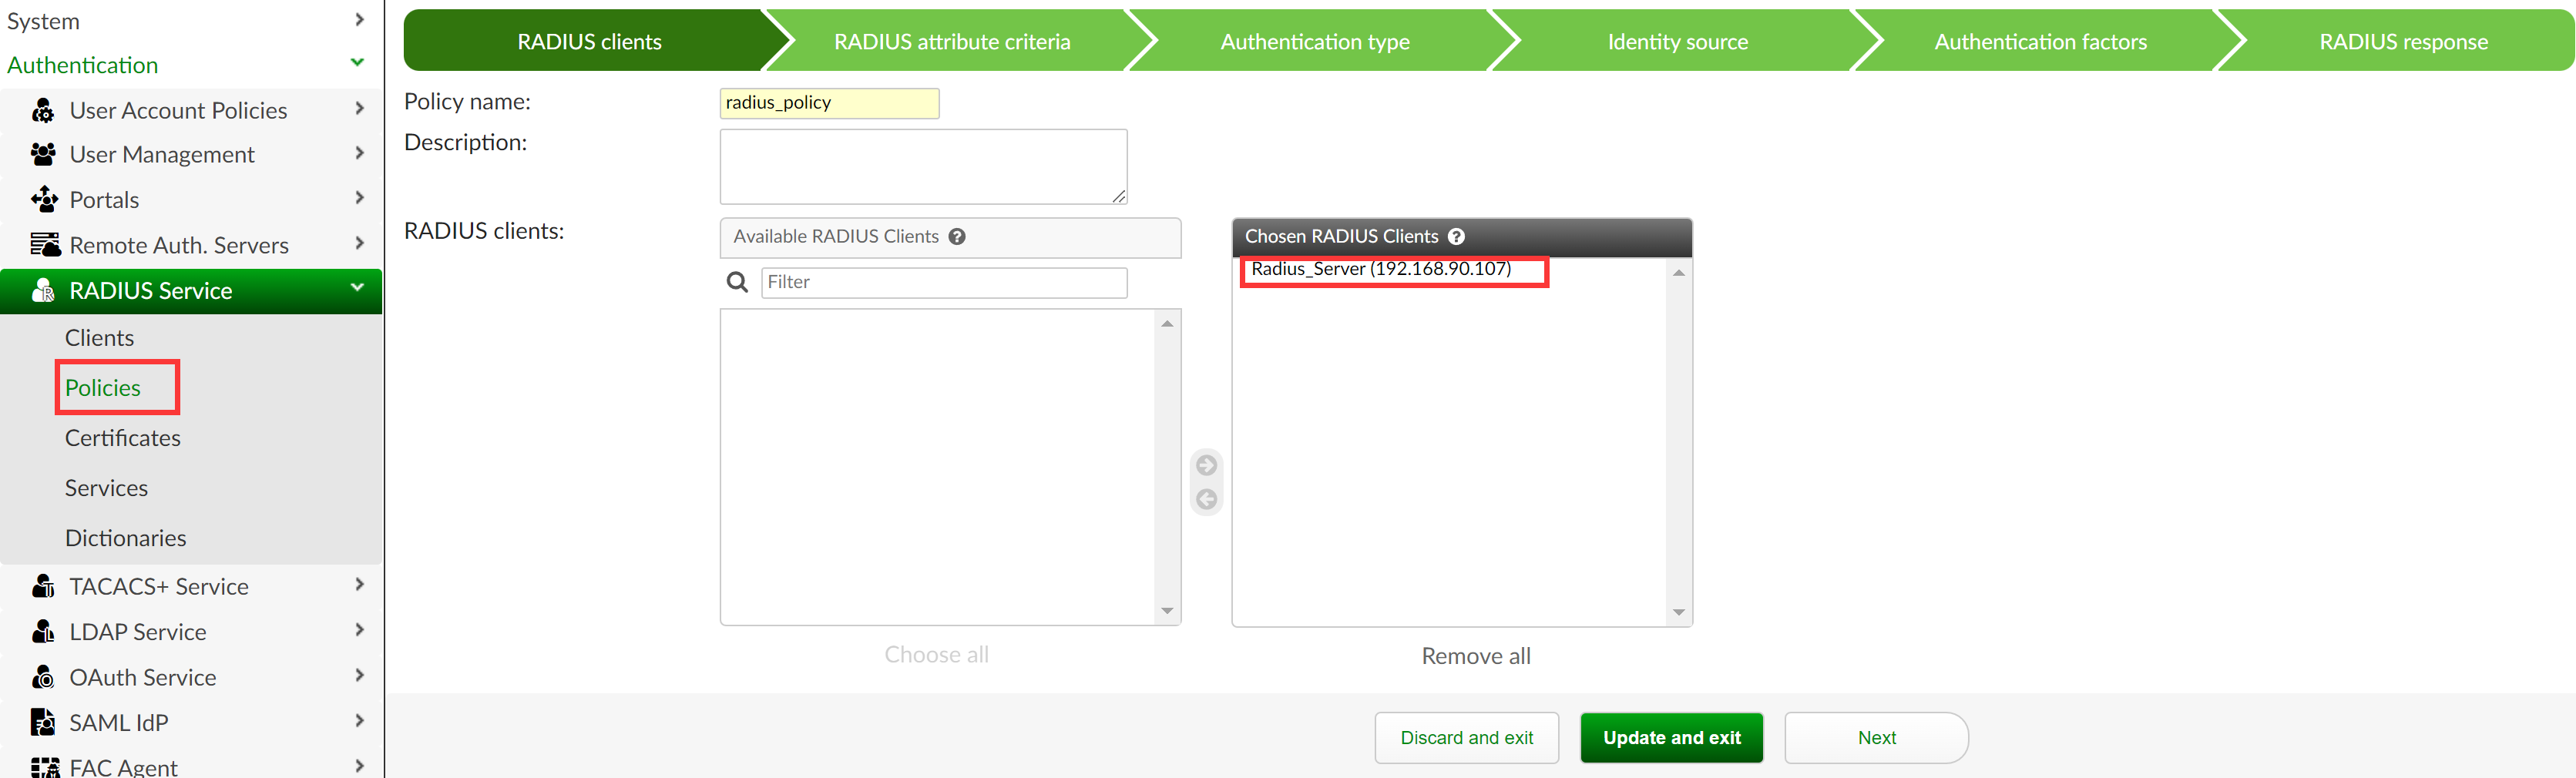Collapse the RADIUS Service section
Viewport: 2576px width, 778px height.
pos(357,289)
